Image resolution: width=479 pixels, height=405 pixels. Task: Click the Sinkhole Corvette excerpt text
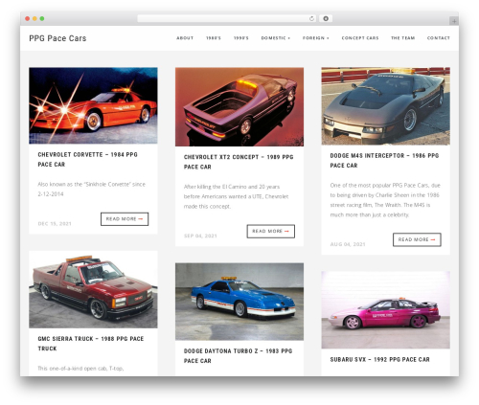pos(92,189)
